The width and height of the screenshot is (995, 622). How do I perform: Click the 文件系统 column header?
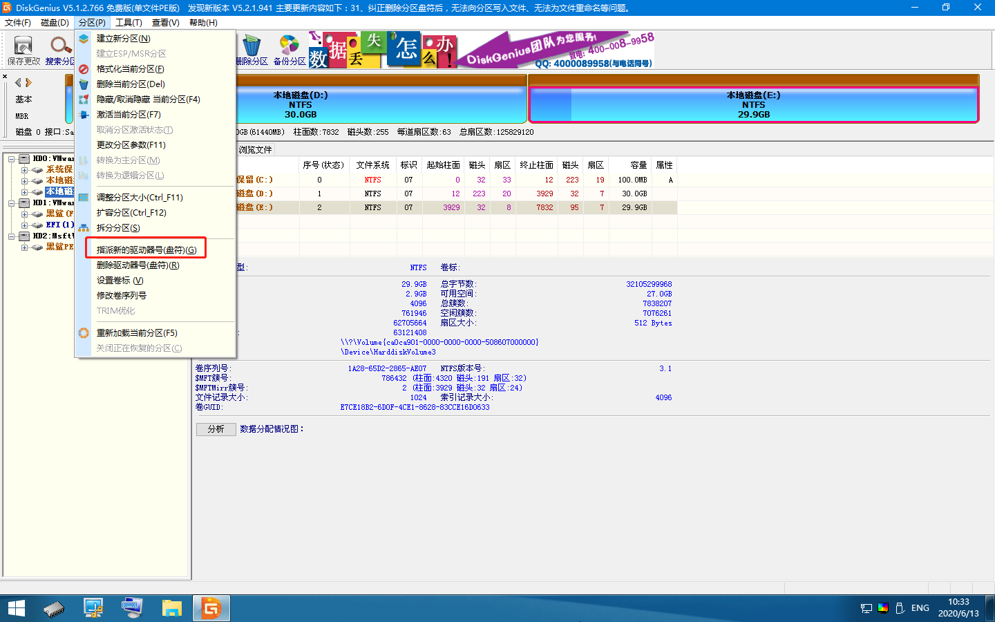pyautogui.click(x=372, y=165)
